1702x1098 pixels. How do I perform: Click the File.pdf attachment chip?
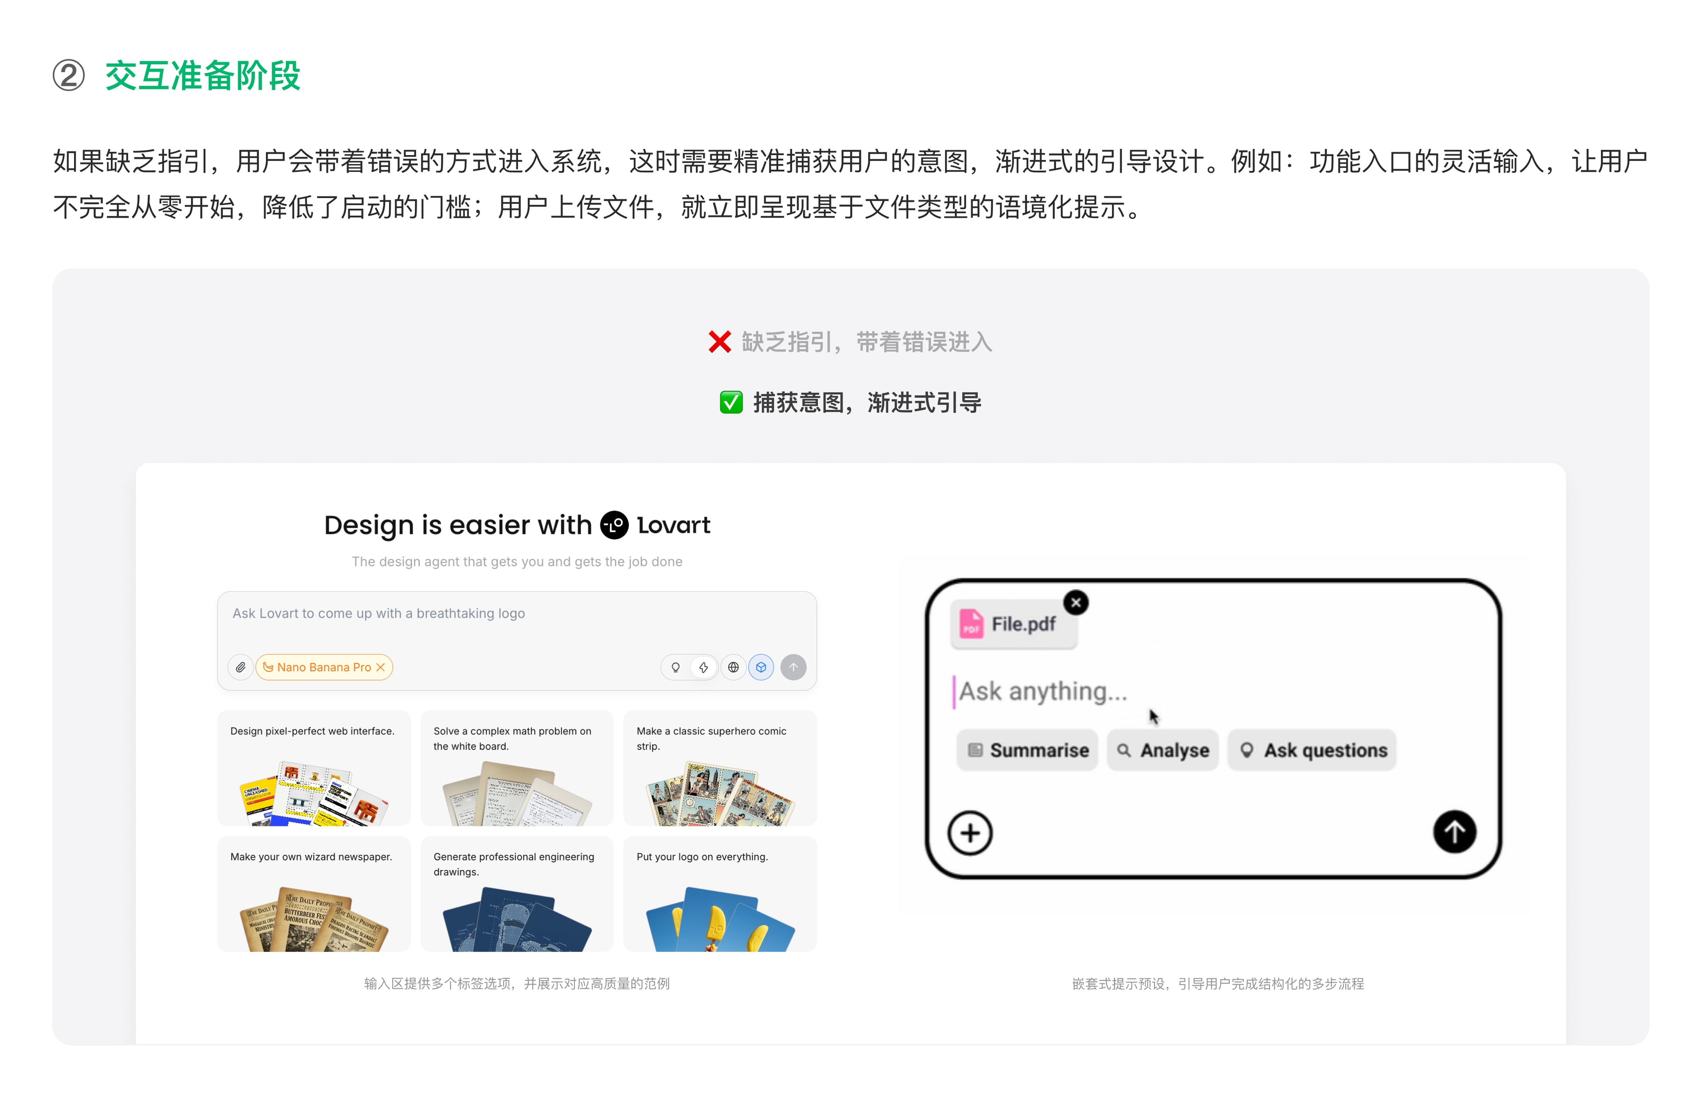(x=1013, y=624)
